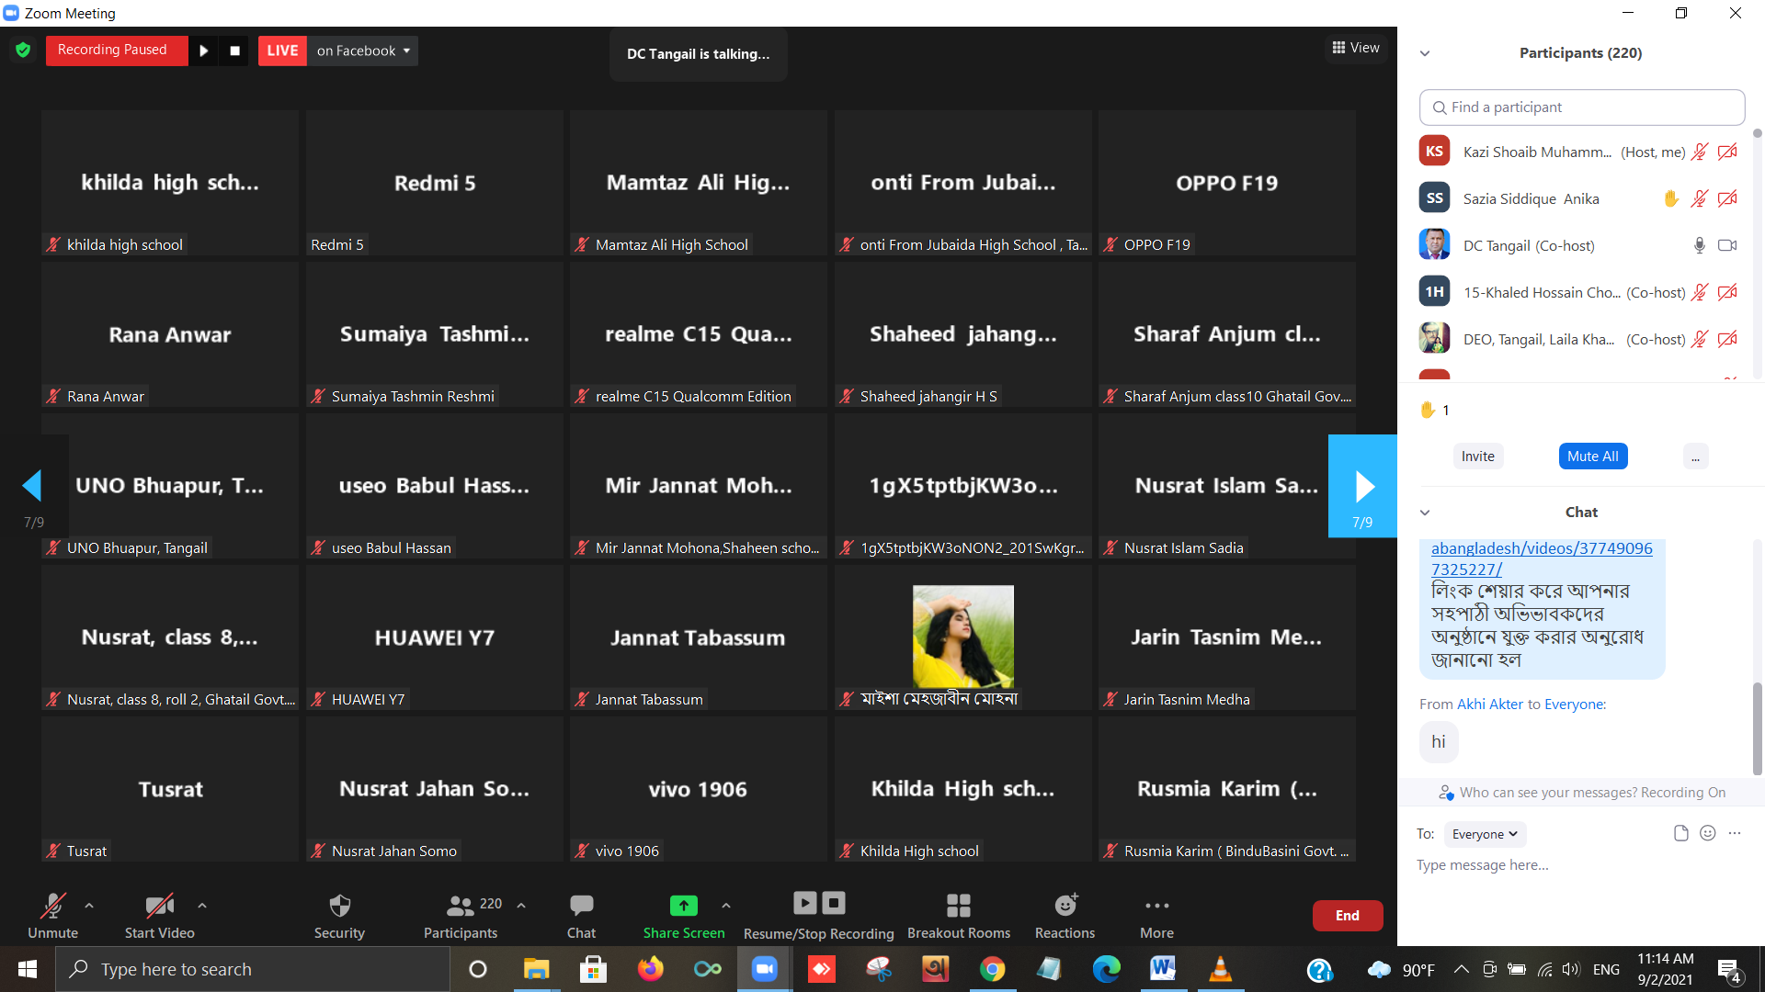Toggle Kazi Shoaib's muted mic icon
Image resolution: width=1765 pixels, height=992 pixels.
point(1700,152)
